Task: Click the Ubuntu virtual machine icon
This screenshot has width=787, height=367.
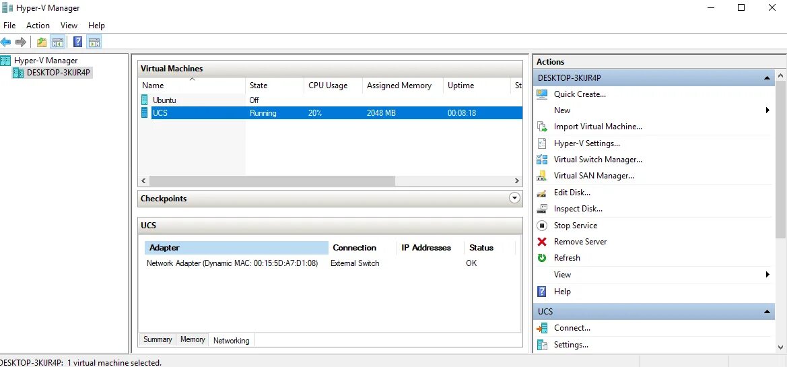Action: (x=145, y=100)
